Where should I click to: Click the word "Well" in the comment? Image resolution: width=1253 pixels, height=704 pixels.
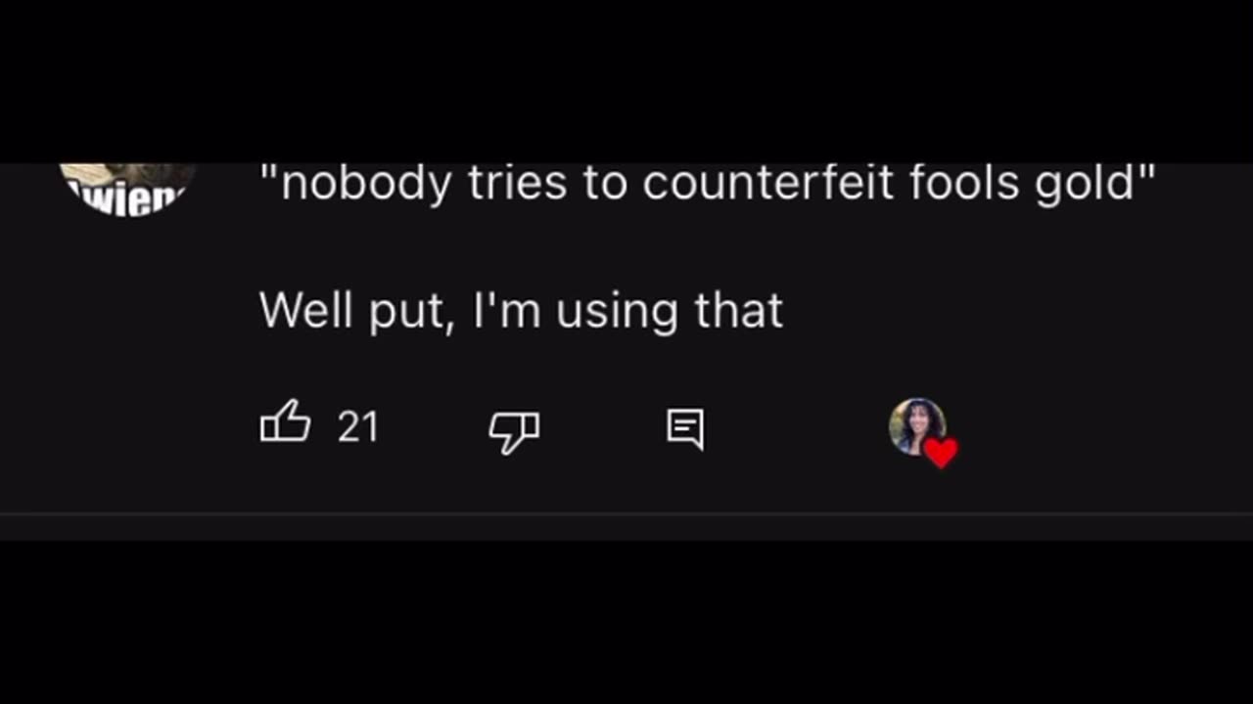[305, 311]
